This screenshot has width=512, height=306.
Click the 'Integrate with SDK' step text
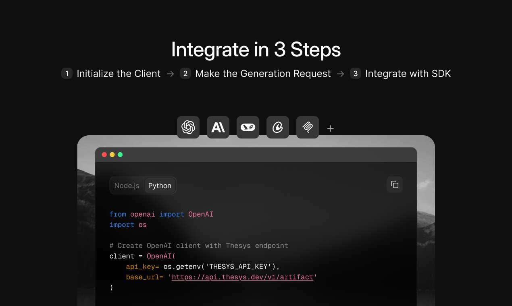coord(408,74)
